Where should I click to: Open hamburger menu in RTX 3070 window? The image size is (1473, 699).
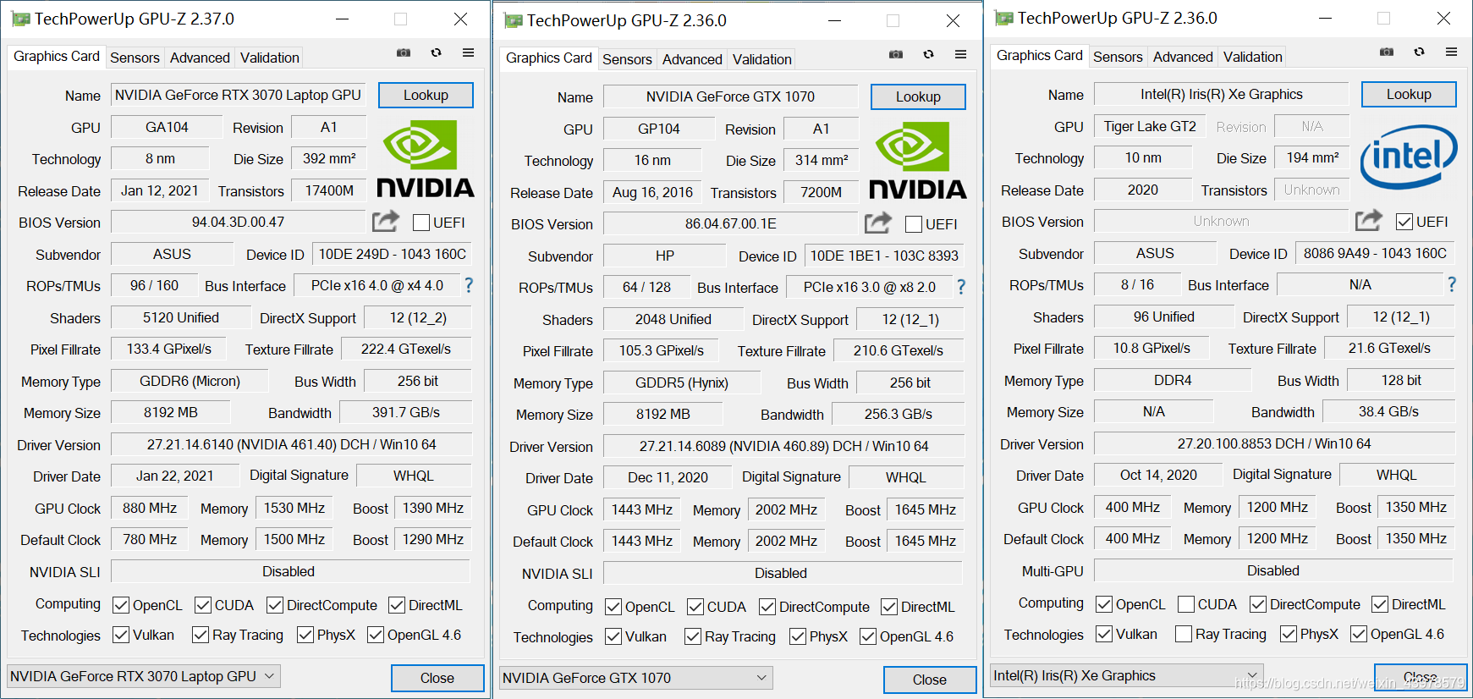pyautogui.click(x=468, y=52)
